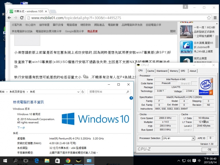220x165 pixels.
Task: Show hidden system tray icons
Action: (179, 161)
